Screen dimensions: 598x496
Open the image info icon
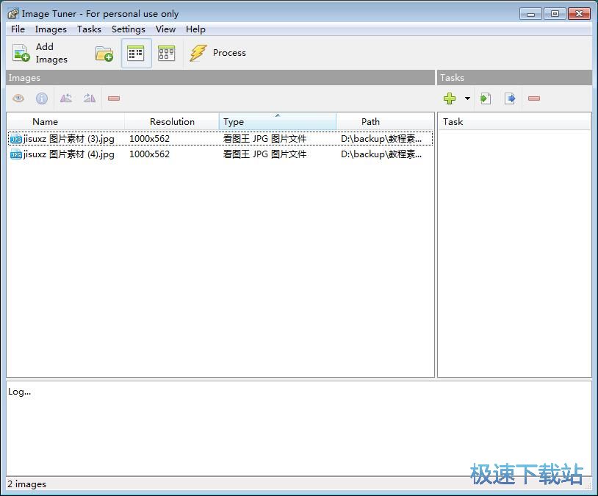pyautogui.click(x=42, y=98)
